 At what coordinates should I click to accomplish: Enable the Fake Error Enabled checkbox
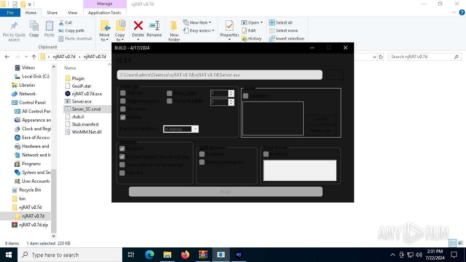[x=266, y=154]
